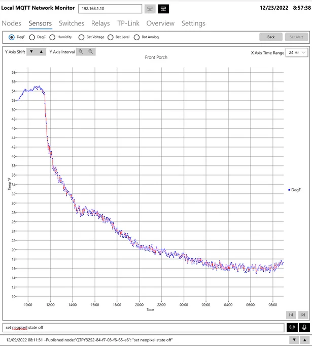Image resolution: width=312 pixels, height=346 pixels.
Task: Click the 00:00 time axis label
Action: click(184, 305)
